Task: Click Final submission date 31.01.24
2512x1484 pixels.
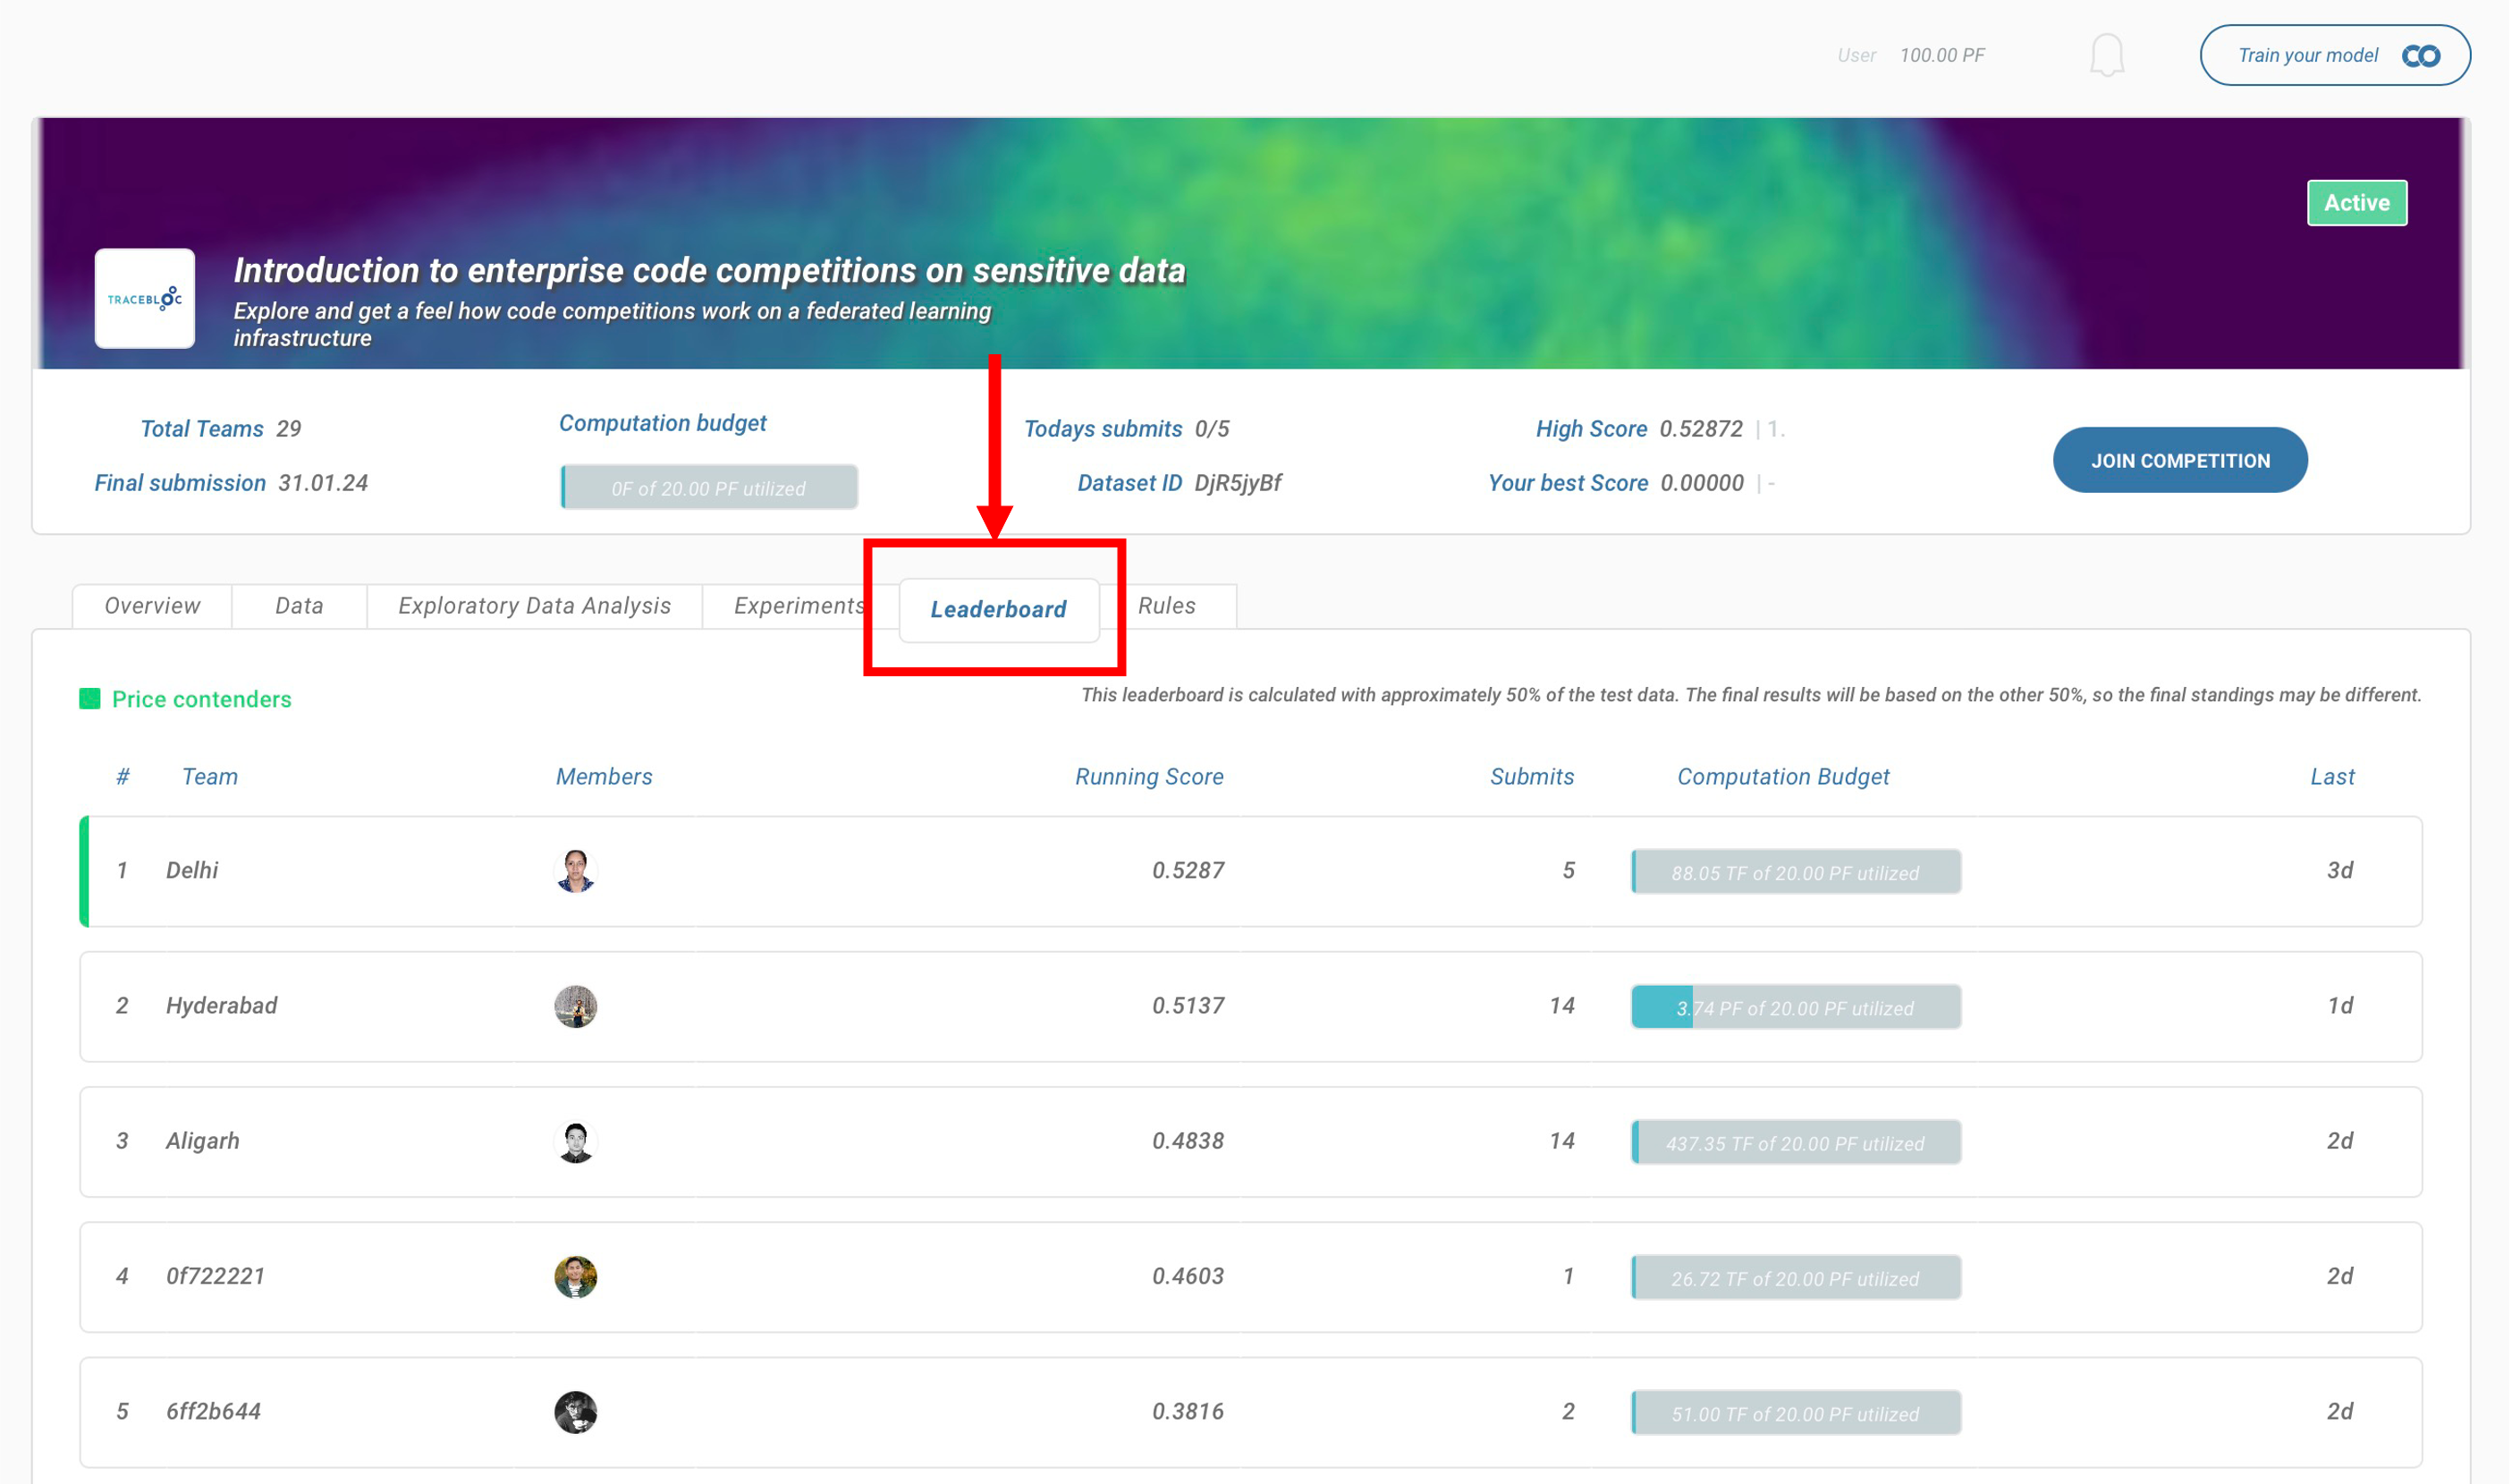Action: [x=323, y=482]
